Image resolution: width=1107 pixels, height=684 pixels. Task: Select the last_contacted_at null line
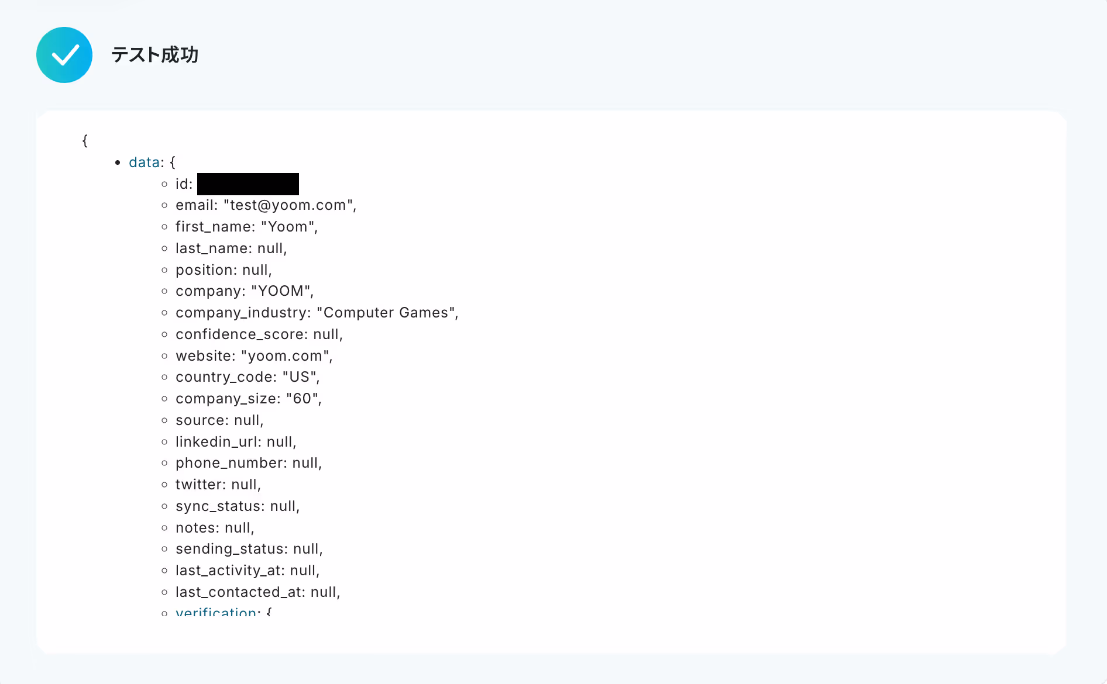(258, 592)
